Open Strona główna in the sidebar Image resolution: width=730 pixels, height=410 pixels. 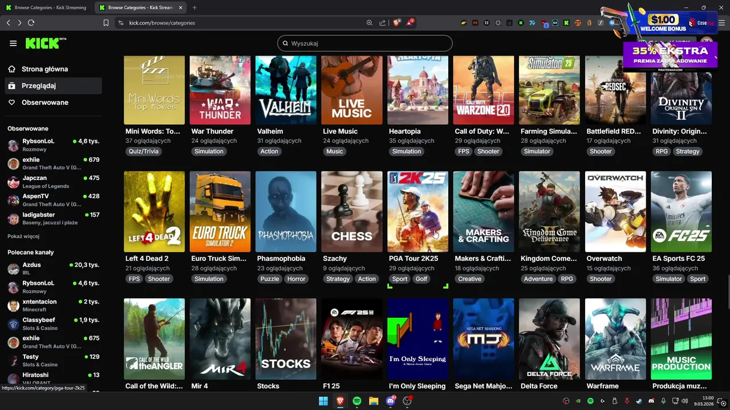pyautogui.click(x=53, y=69)
